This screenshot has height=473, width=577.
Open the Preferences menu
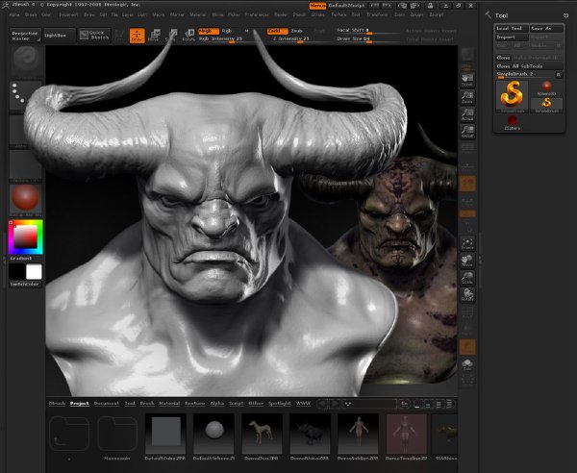pyautogui.click(x=257, y=14)
